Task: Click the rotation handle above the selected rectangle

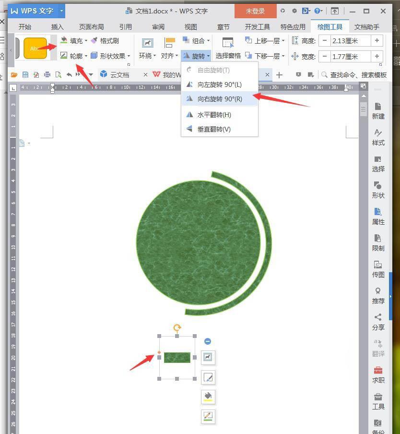Action: coord(177,328)
